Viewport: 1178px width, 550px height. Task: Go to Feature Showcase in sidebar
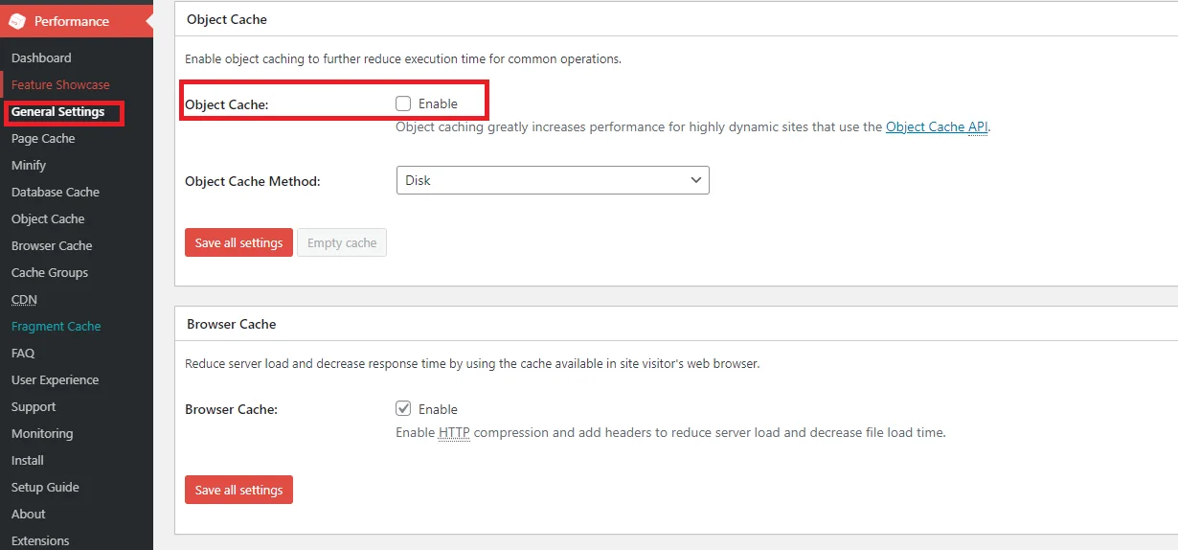tap(60, 84)
